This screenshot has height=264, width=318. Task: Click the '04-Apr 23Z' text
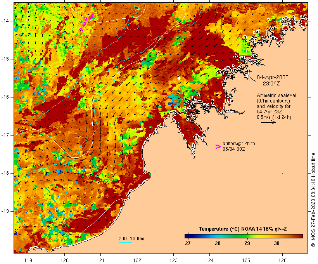pyautogui.click(x=269, y=111)
